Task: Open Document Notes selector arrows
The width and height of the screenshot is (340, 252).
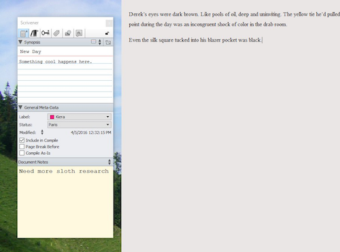Action: [109, 162]
